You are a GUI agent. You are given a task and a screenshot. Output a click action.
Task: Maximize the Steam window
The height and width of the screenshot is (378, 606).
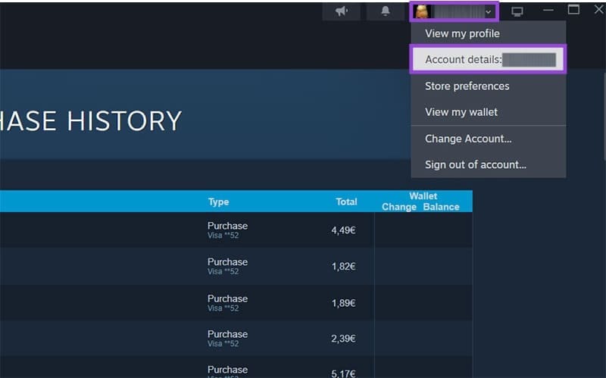(573, 10)
